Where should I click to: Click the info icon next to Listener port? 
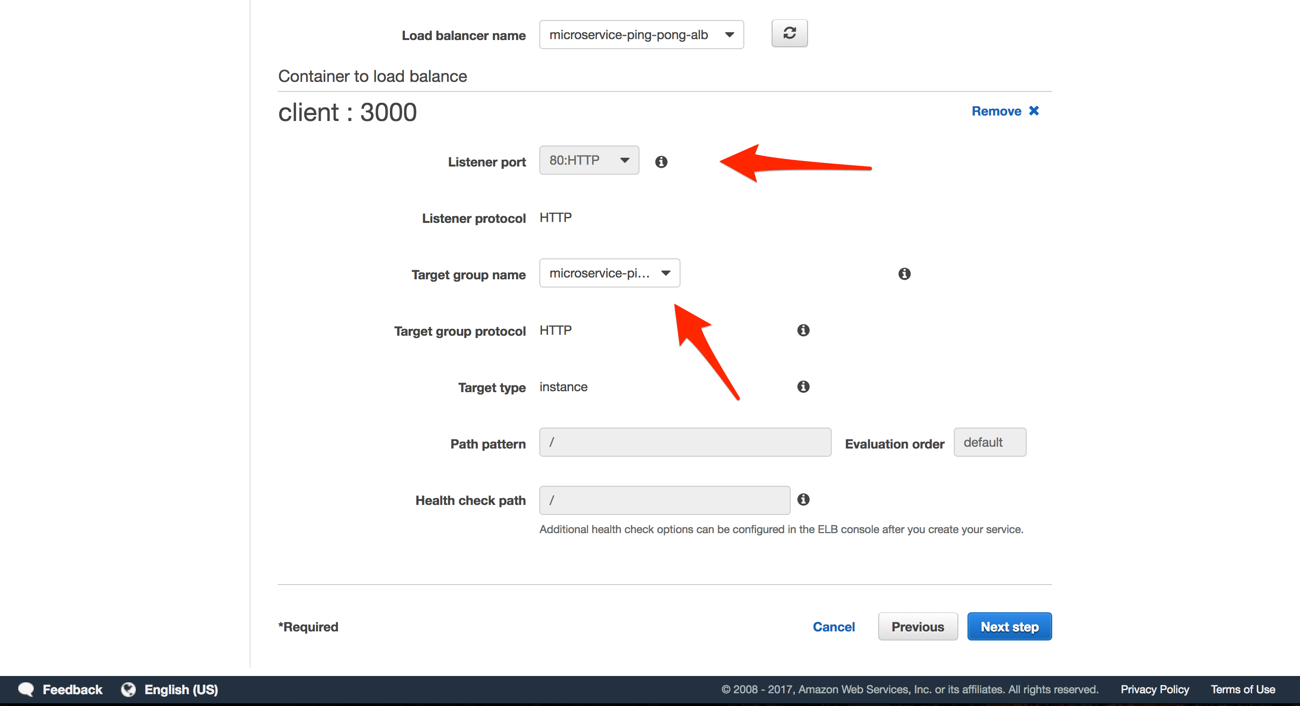tap(661, 161)
